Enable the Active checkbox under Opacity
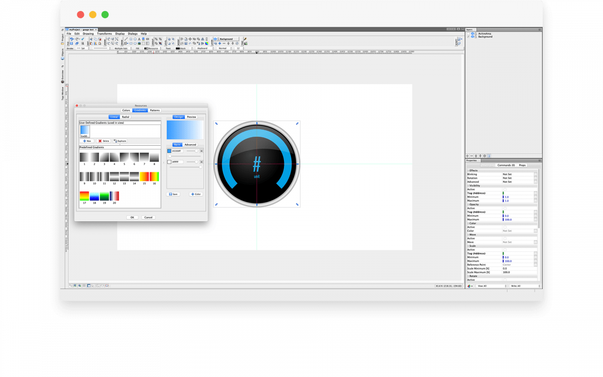 click(x=505, y=208)
